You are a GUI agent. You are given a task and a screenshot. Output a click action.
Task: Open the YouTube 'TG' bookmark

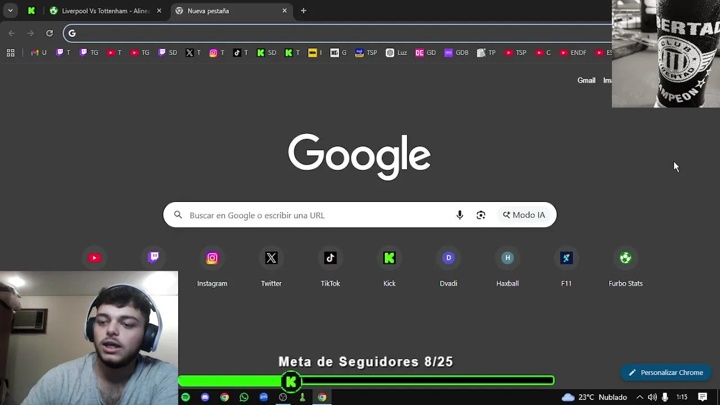point(140,52)
